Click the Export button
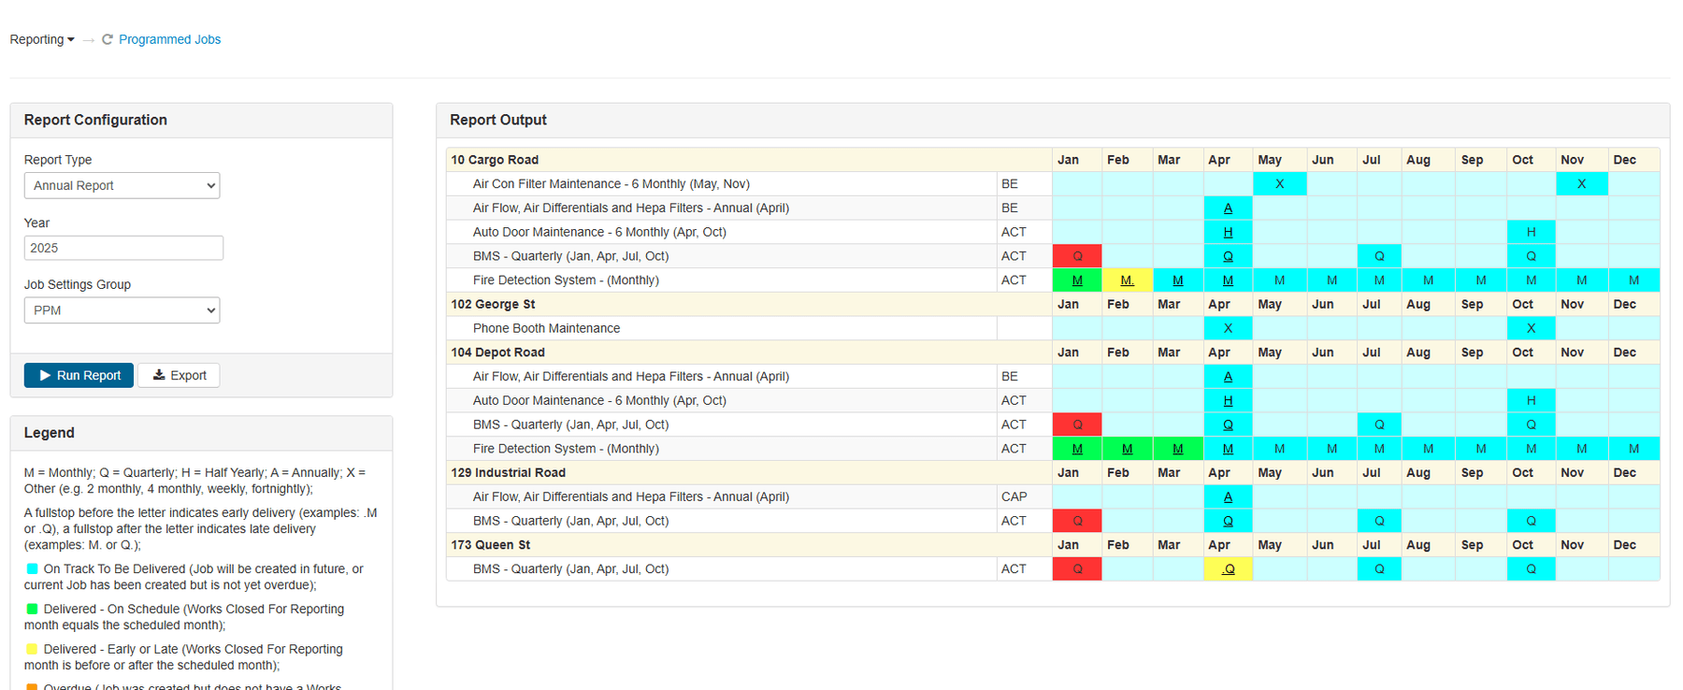This screenshot has height=690, width=1683. point(179,375)
